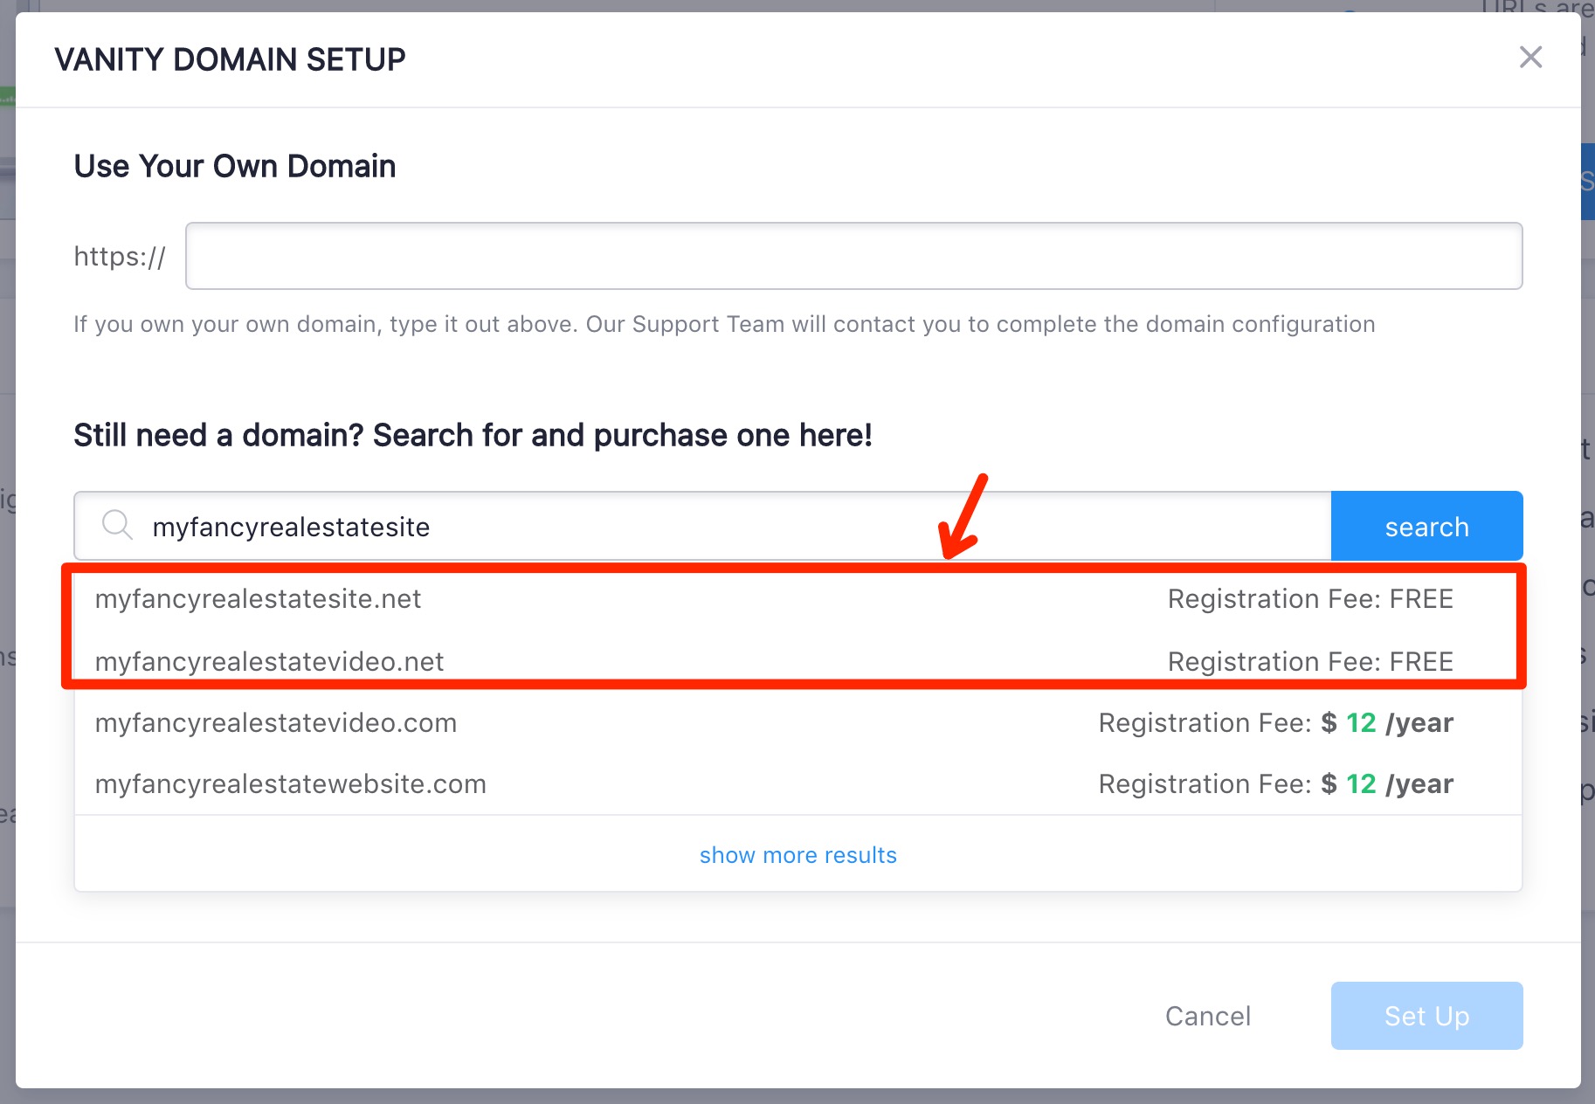
Task: Click the https:// prefix label
Action: click(x=120, y=257)
